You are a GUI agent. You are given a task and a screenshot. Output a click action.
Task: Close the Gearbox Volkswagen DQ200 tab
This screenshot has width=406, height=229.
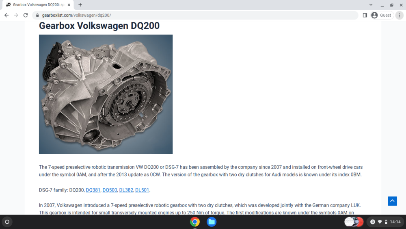click(x=69, y=4)
